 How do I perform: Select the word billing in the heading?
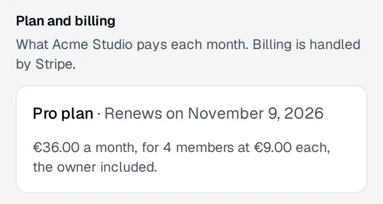[95, 22]
